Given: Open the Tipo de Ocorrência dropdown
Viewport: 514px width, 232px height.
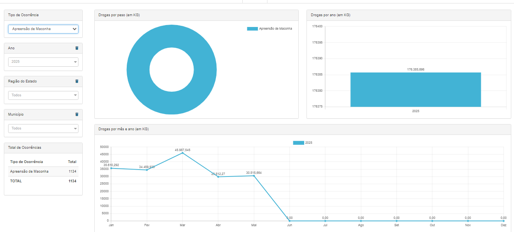Looking at the screenshot, I should [43, 29].
